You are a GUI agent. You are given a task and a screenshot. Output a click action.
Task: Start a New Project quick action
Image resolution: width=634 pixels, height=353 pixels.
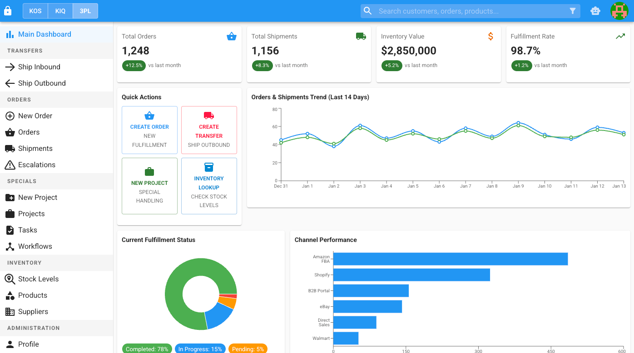pos(149,186)
